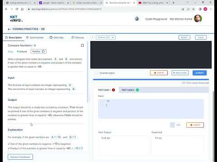Click the Reset button
This screenshot has width=217, height=162.
(184, 37)
